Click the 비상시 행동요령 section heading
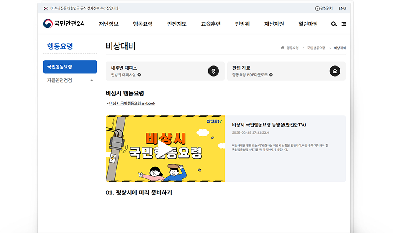The image size is (393, 233). coord(125,93)
